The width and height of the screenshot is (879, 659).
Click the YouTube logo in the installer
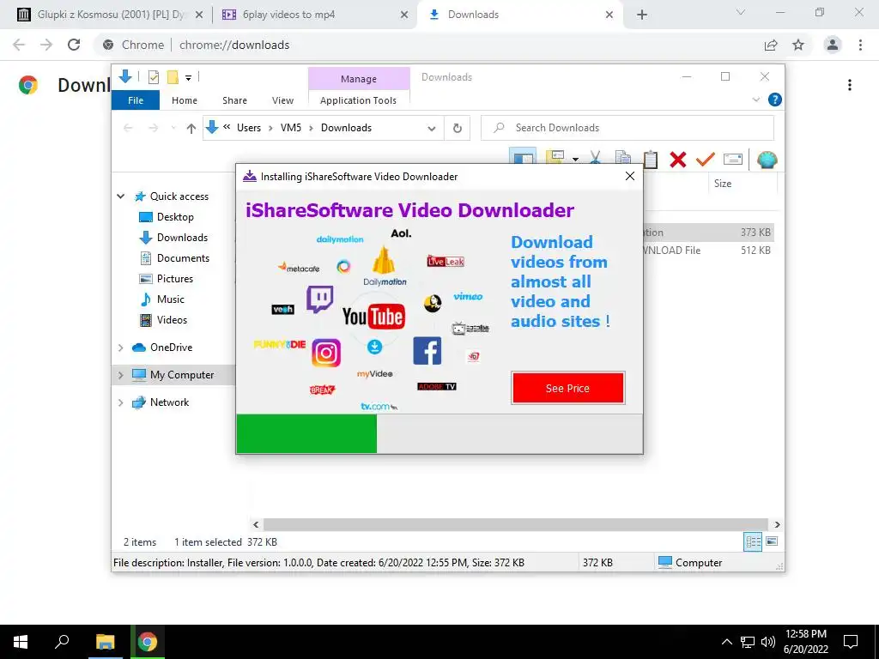[373, 317]
